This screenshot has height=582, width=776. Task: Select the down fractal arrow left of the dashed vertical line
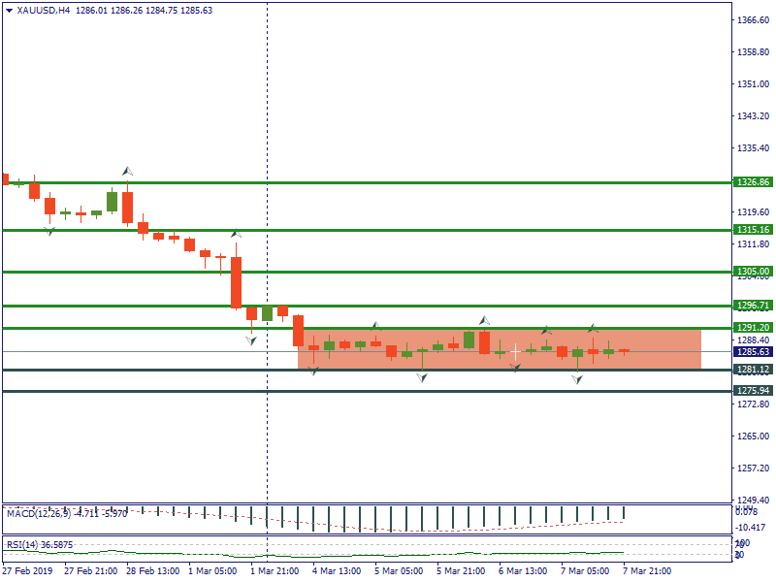coord(251,340)
